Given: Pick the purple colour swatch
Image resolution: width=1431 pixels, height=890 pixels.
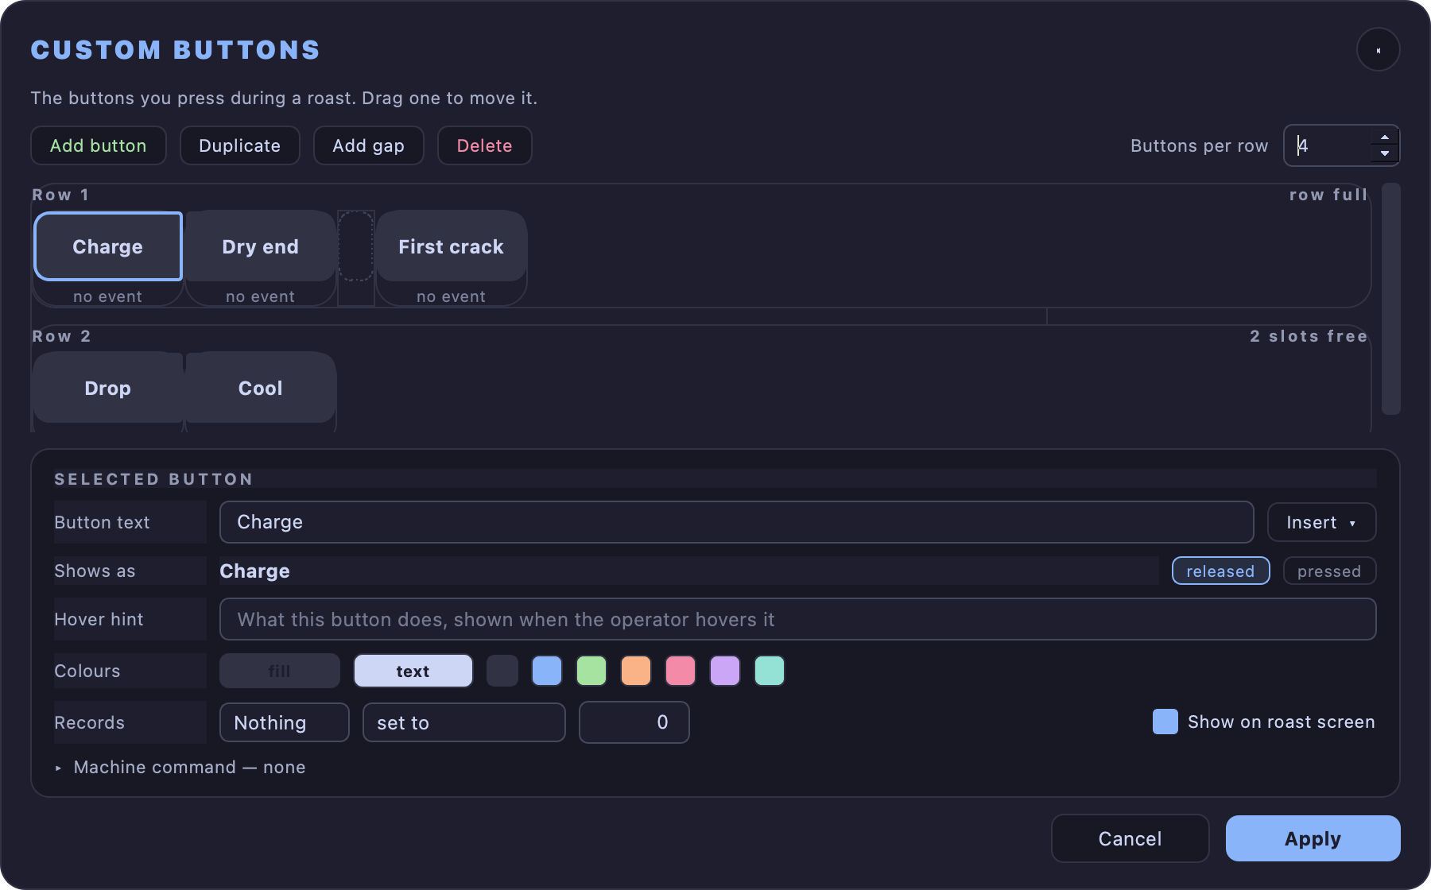Looking at the screenshot, I should click(725, 671).
